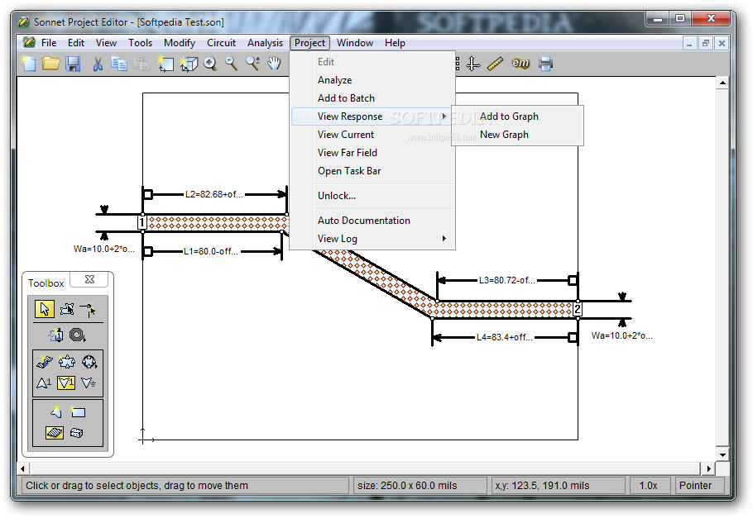Select View Current menu entry

pos(373,135)
